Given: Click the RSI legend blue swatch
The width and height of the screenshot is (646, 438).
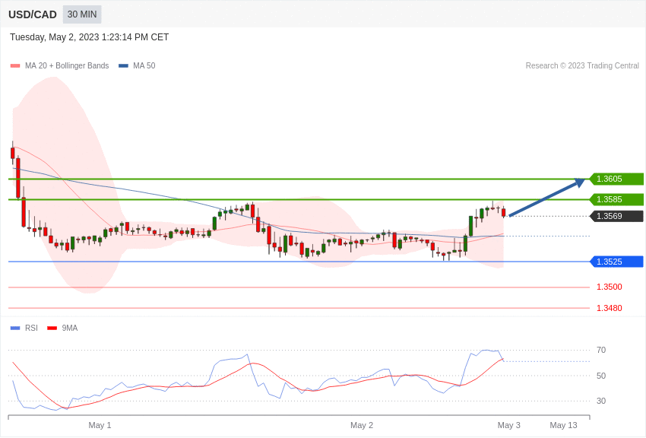Looking at the screenshot, I should 15,328.
